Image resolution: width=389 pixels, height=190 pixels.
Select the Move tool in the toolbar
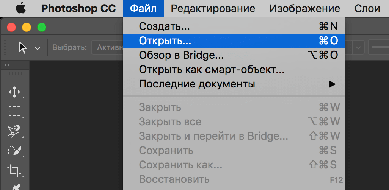pos(14,92)
